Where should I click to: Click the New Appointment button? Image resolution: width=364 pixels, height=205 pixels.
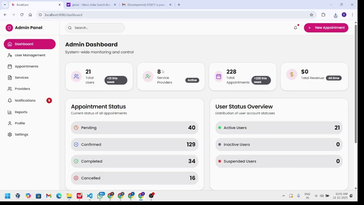pos(326,28)
